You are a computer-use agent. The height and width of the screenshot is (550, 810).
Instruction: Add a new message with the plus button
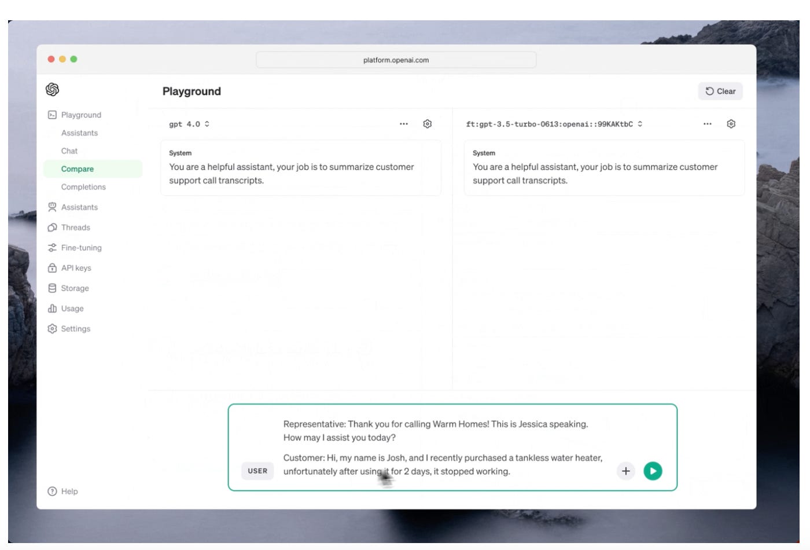pyautogui.click(x=625, y=471)
